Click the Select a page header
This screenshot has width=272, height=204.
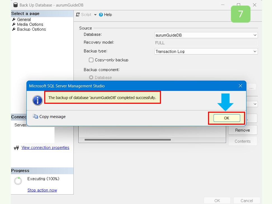[x=42, y=13]
